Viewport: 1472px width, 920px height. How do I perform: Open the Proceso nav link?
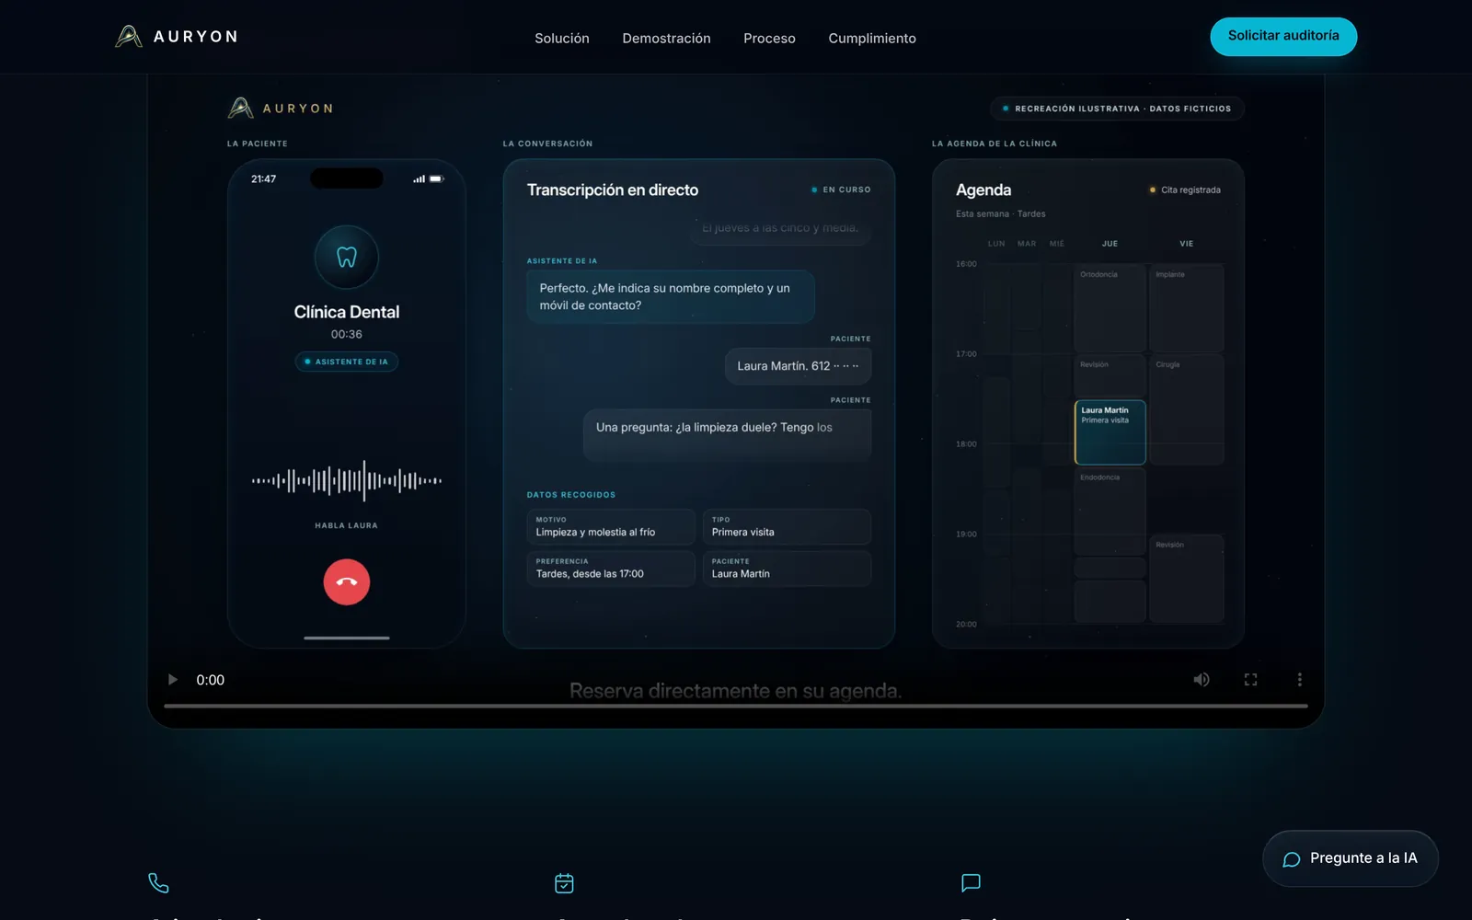click(x=769, y=38)
